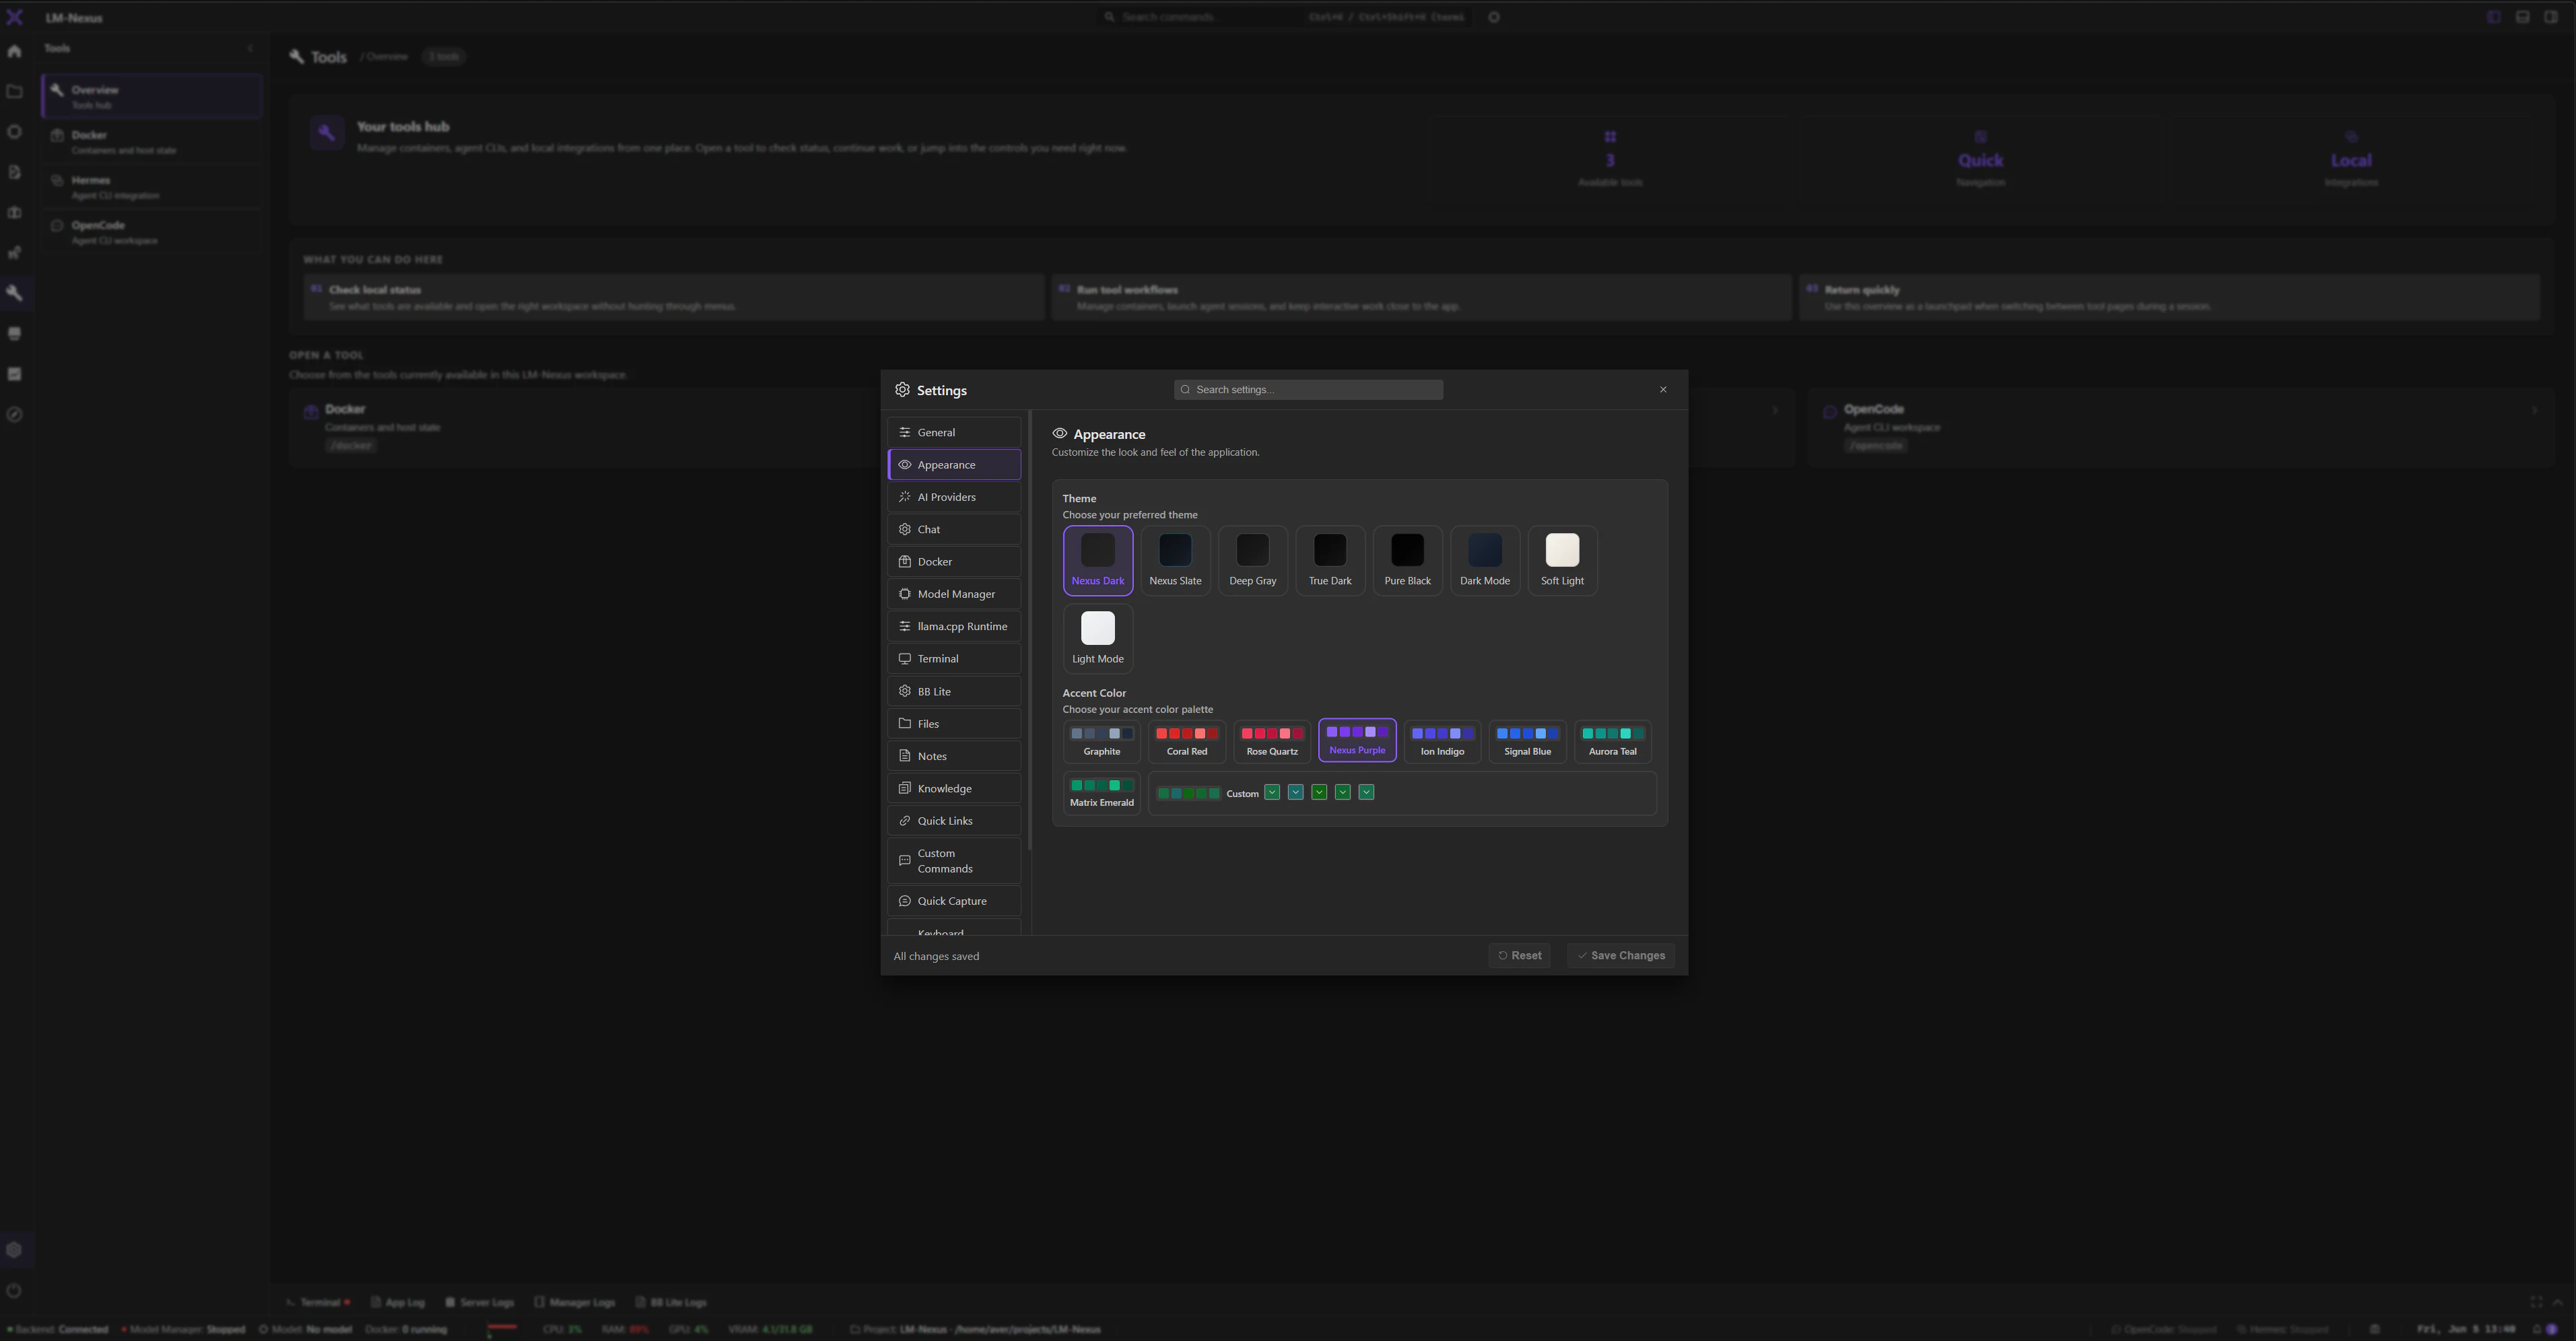
Task: Select the Aurora Teal accent palette
Action: (1613, 742)
